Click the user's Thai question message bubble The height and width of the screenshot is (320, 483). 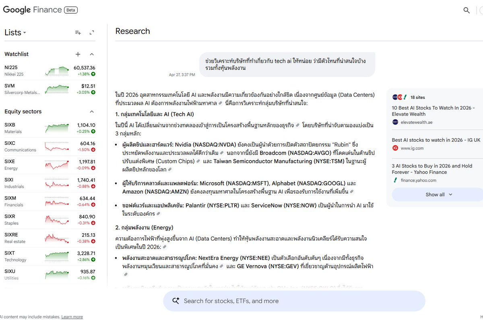pyautogui.click(x=287, y=64)
